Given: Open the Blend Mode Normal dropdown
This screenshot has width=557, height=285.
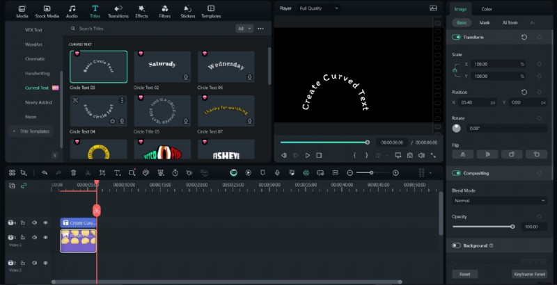Looking at the screenshot, I should coord(499,200).
